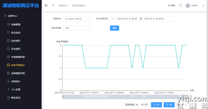Click the 实时波形 sidebar icon
208x109 pixels.
pos(8,40)
